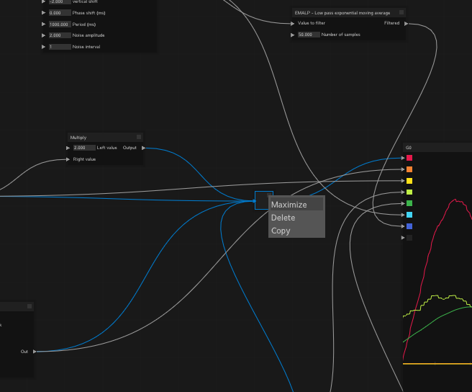Click the input pin of the orange channel
The image size is (472, 392).
pyautogui.click(x=403, y=169)
